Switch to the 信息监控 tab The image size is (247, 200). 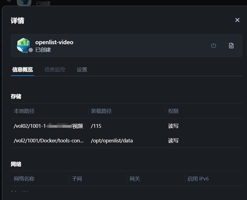pos(55,69)
